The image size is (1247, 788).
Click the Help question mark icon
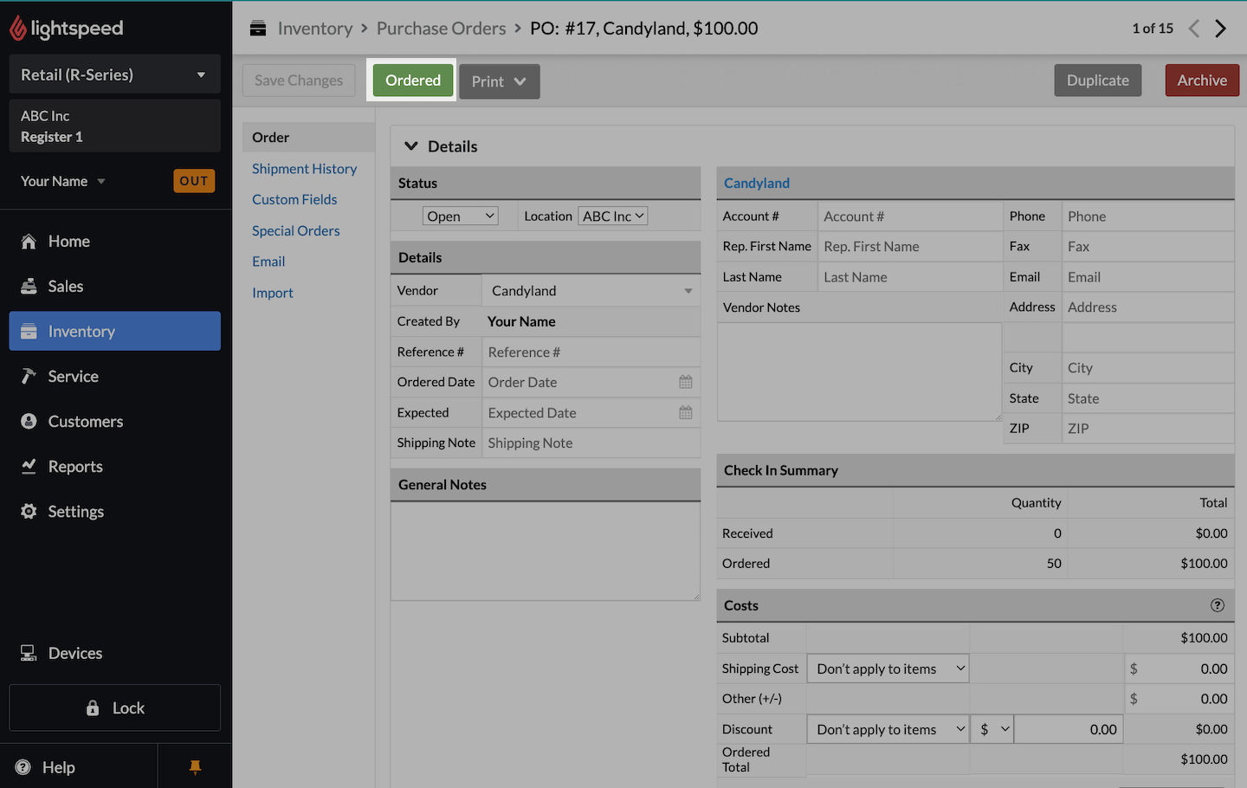coord(23,767)
